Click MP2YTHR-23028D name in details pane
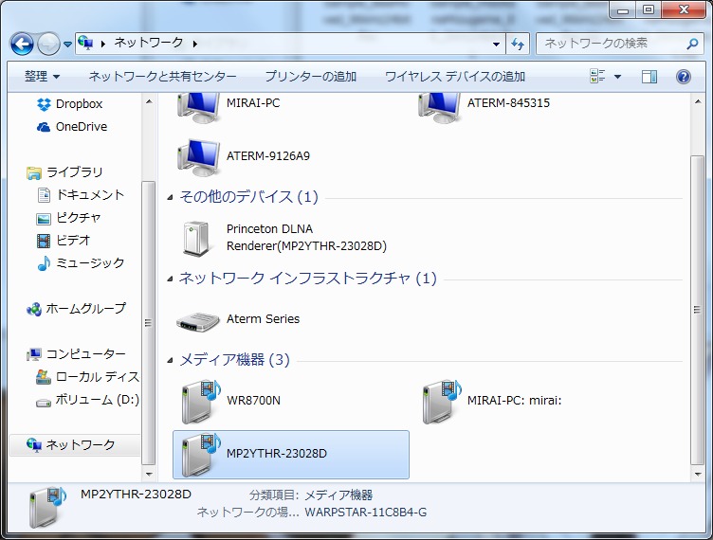This screenshot has height=540, width=713. pyautogui.click(x=136, y=495)
